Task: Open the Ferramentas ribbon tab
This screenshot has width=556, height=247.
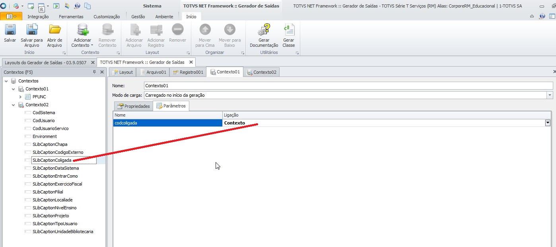Action: (71, 17)
